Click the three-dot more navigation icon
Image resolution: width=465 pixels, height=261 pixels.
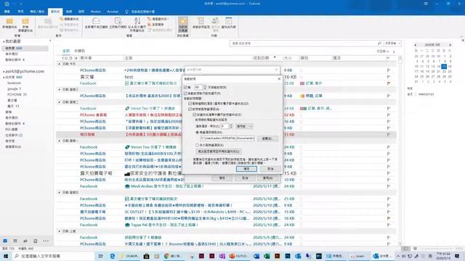[x=45, y=241]
